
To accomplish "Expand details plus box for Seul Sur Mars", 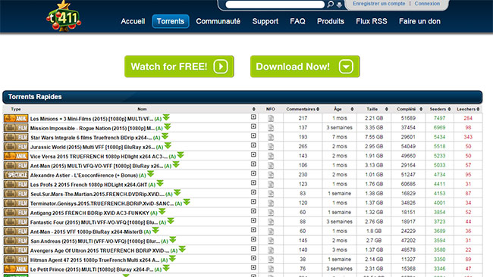I will 253,192.
